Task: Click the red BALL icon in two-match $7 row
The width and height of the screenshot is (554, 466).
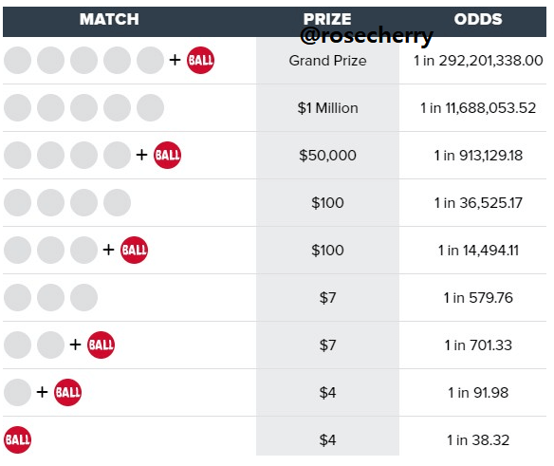Action: (101, 345)
